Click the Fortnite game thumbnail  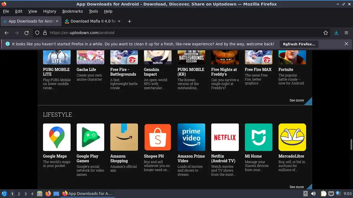coord(292,57)
